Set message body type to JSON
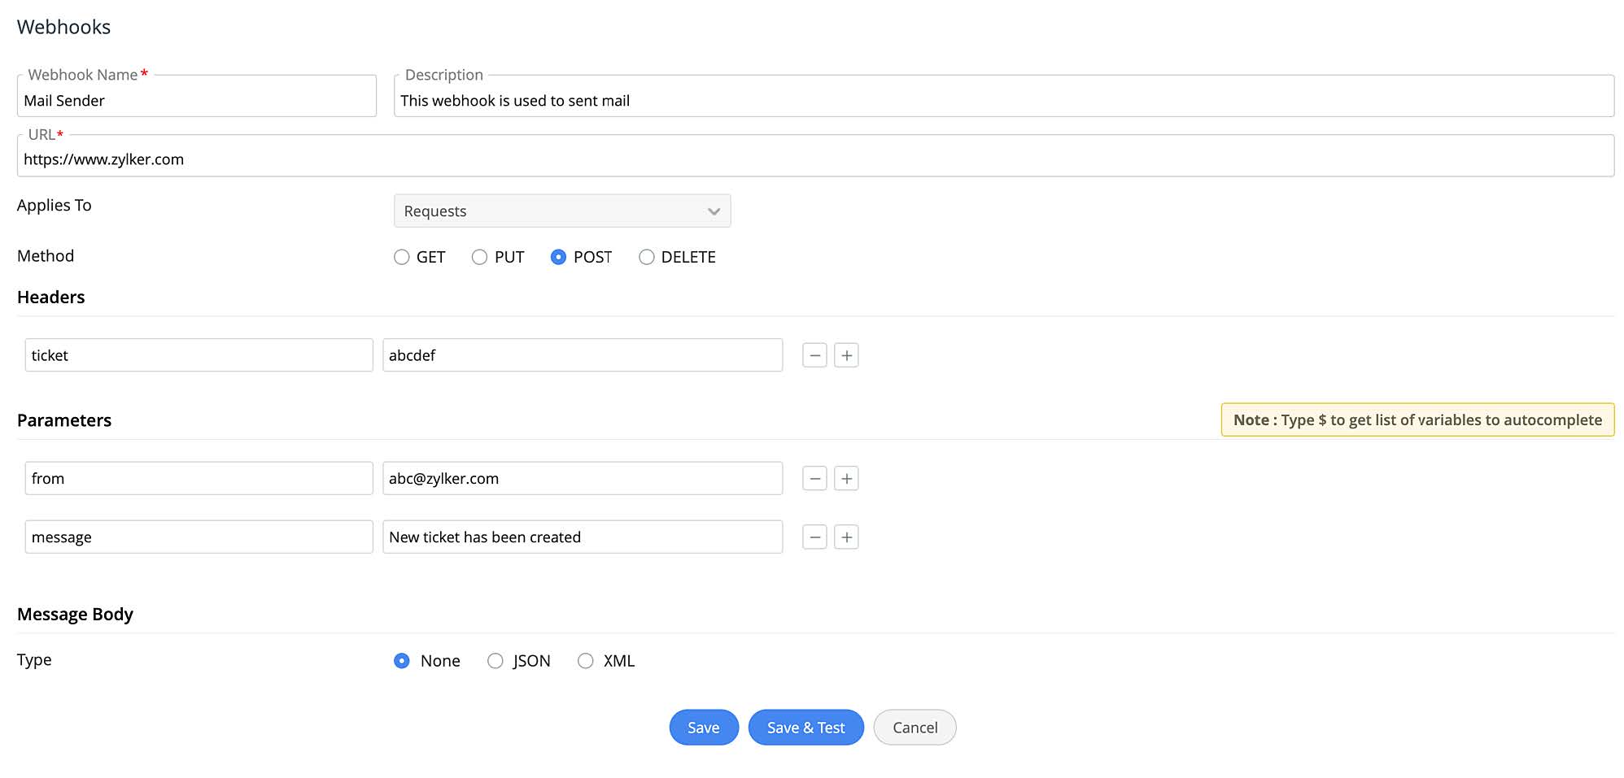Image resolution: width=1624 pixels, height=778 pixels. click(x=495, y=661)
